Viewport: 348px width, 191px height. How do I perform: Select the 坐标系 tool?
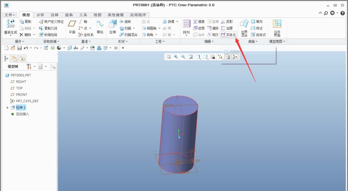point(86,34)
